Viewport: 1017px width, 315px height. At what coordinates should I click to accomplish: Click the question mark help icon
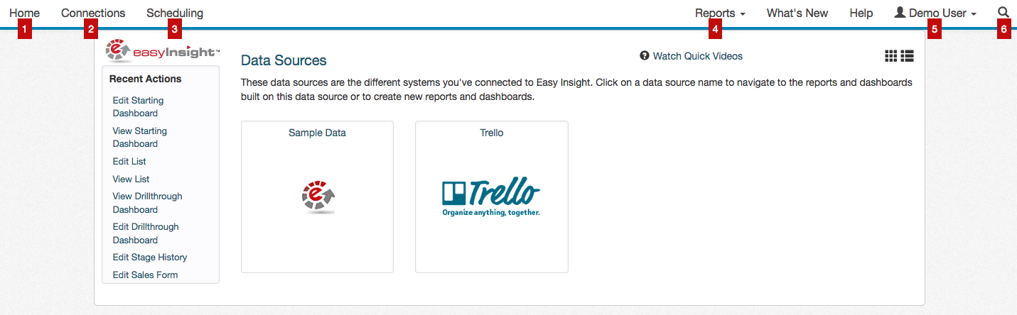pos(645,56)
